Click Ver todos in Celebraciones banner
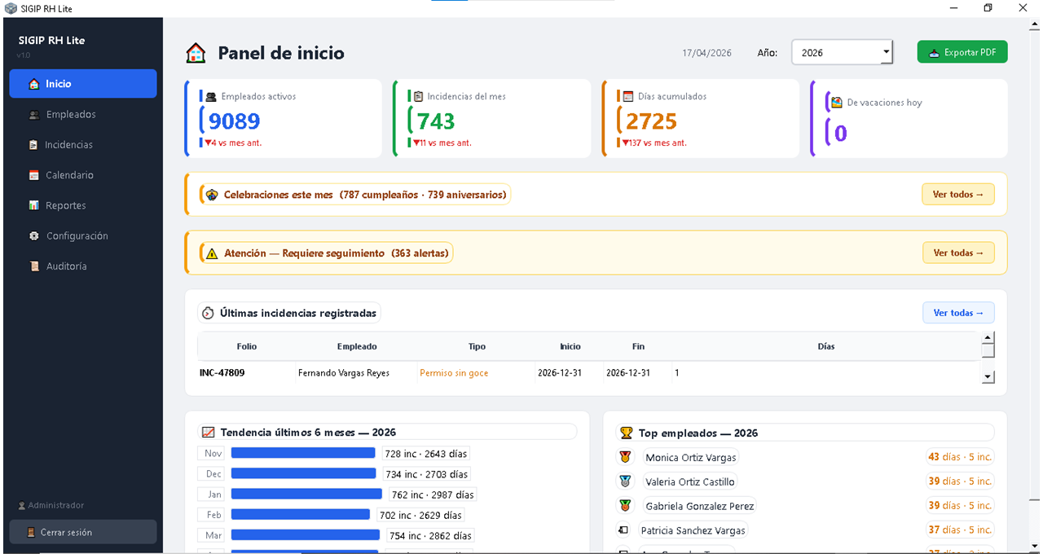 tap(958, 195)
